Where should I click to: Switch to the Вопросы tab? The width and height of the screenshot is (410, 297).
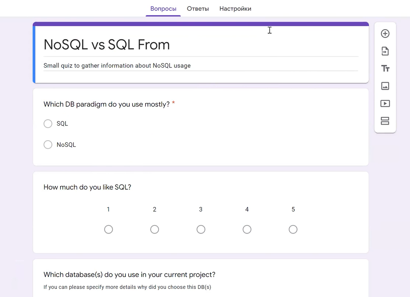pos(163,8)
